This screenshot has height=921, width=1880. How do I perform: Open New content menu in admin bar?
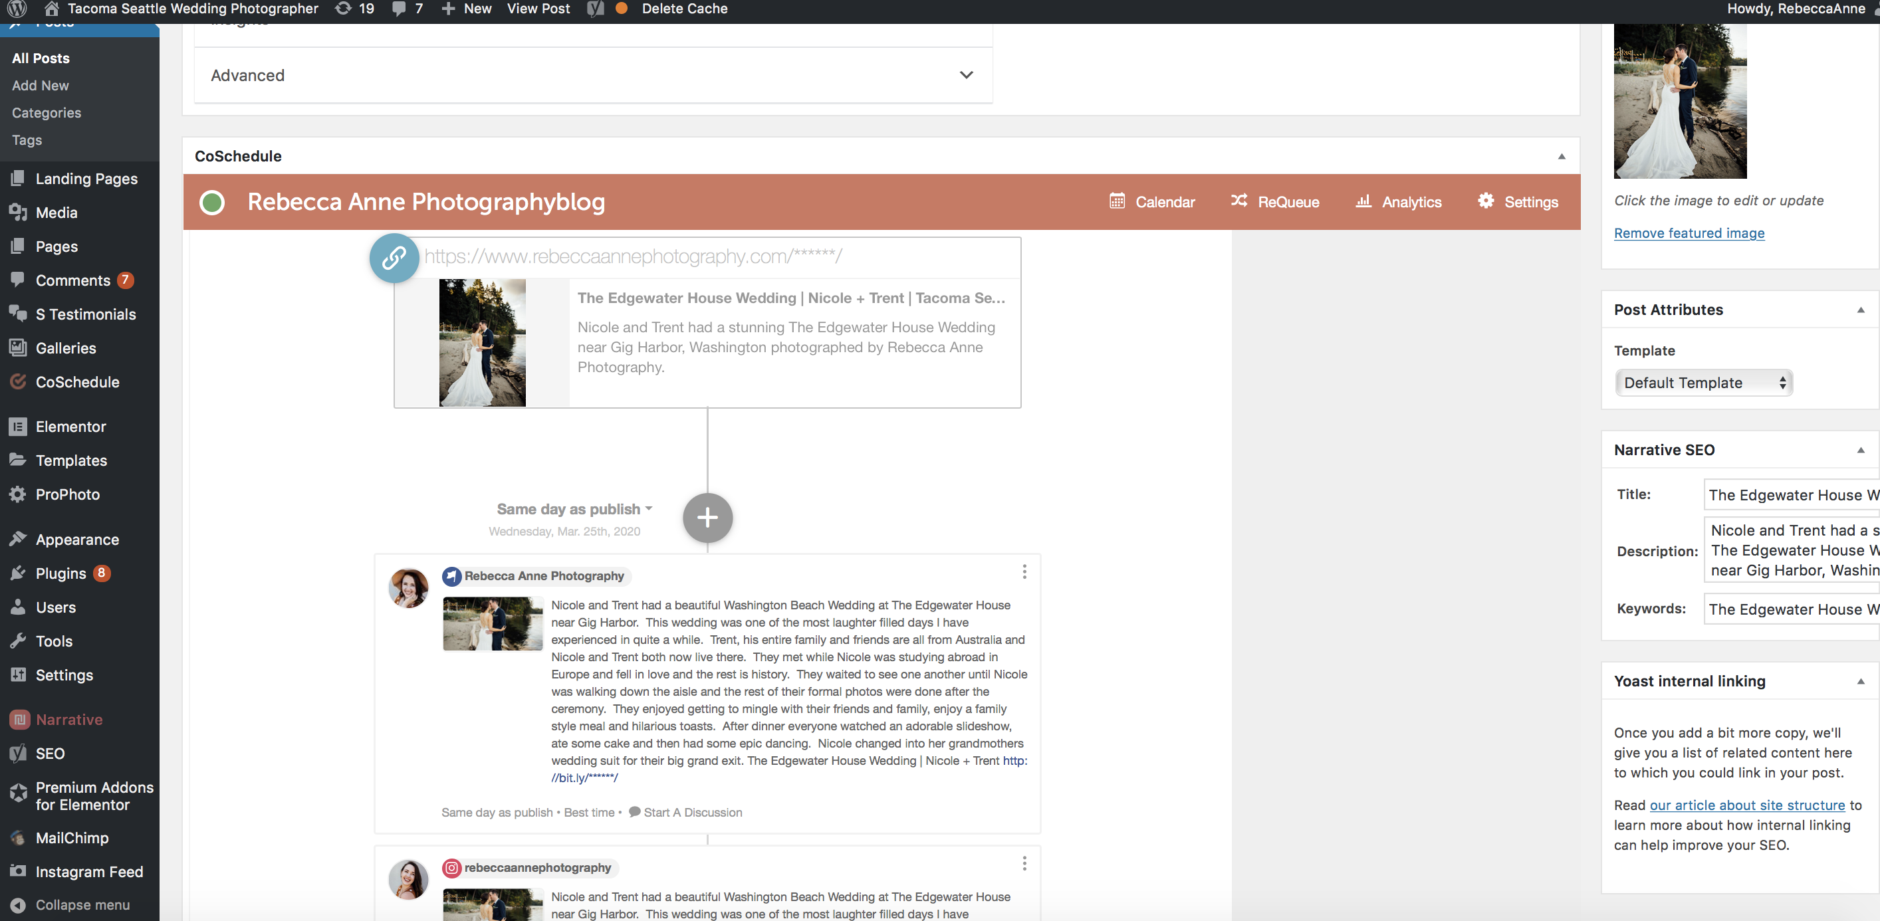click(467, 9)
